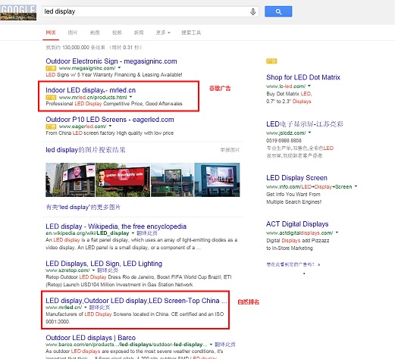Screen dimensions: 395x359
Task: Open Outdoor P10 LED Screens eagerled.com ad
Action: (x=110, y=120)
